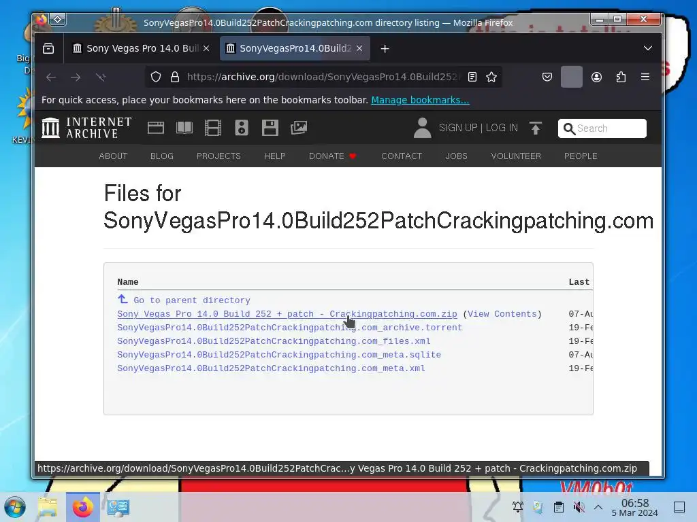Click the bookmark star icon
Screen dimensions: 697x522
coord(491,77)
